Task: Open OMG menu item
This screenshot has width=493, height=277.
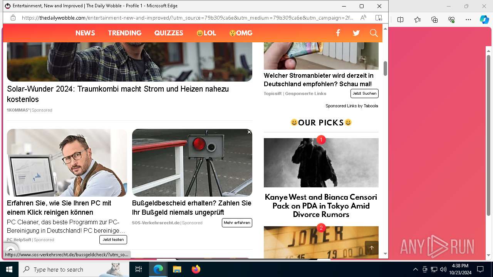Action: [241, 33]
